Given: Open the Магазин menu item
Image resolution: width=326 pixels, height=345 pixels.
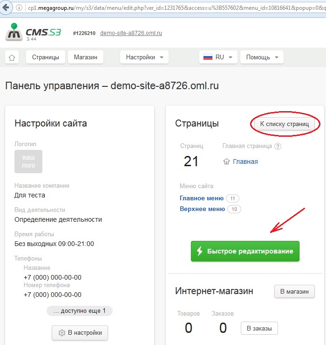Looking at the screenshot, I should pyautogui.click(x=86, y=57).
